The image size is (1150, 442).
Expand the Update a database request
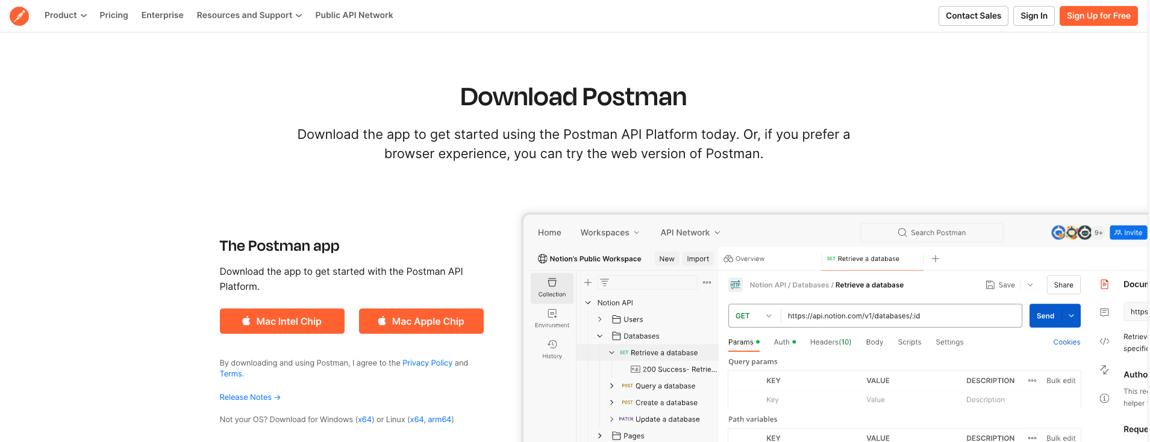point(611,419)
